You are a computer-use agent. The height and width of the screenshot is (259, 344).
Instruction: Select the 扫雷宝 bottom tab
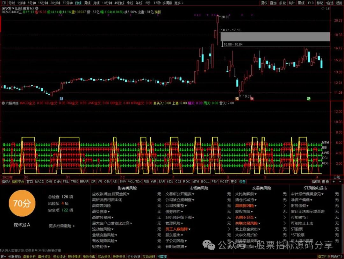click(162, 256)
